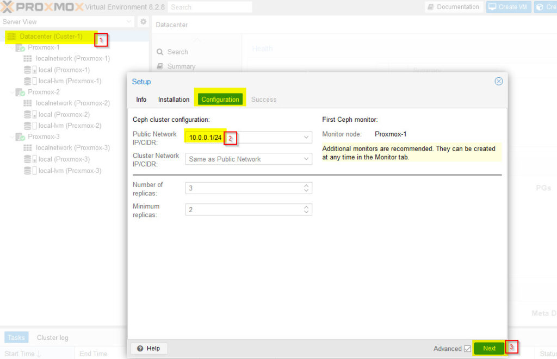Increase the Minimum replicas value
Screen dimensions: 557x359
click(x=306, y=207)
